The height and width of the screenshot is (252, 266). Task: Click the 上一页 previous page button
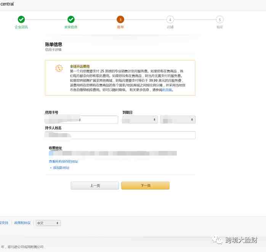click(95, 186)
